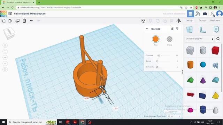Click the notes lightbulb icon in toolbar

click(x=151, y=21)
